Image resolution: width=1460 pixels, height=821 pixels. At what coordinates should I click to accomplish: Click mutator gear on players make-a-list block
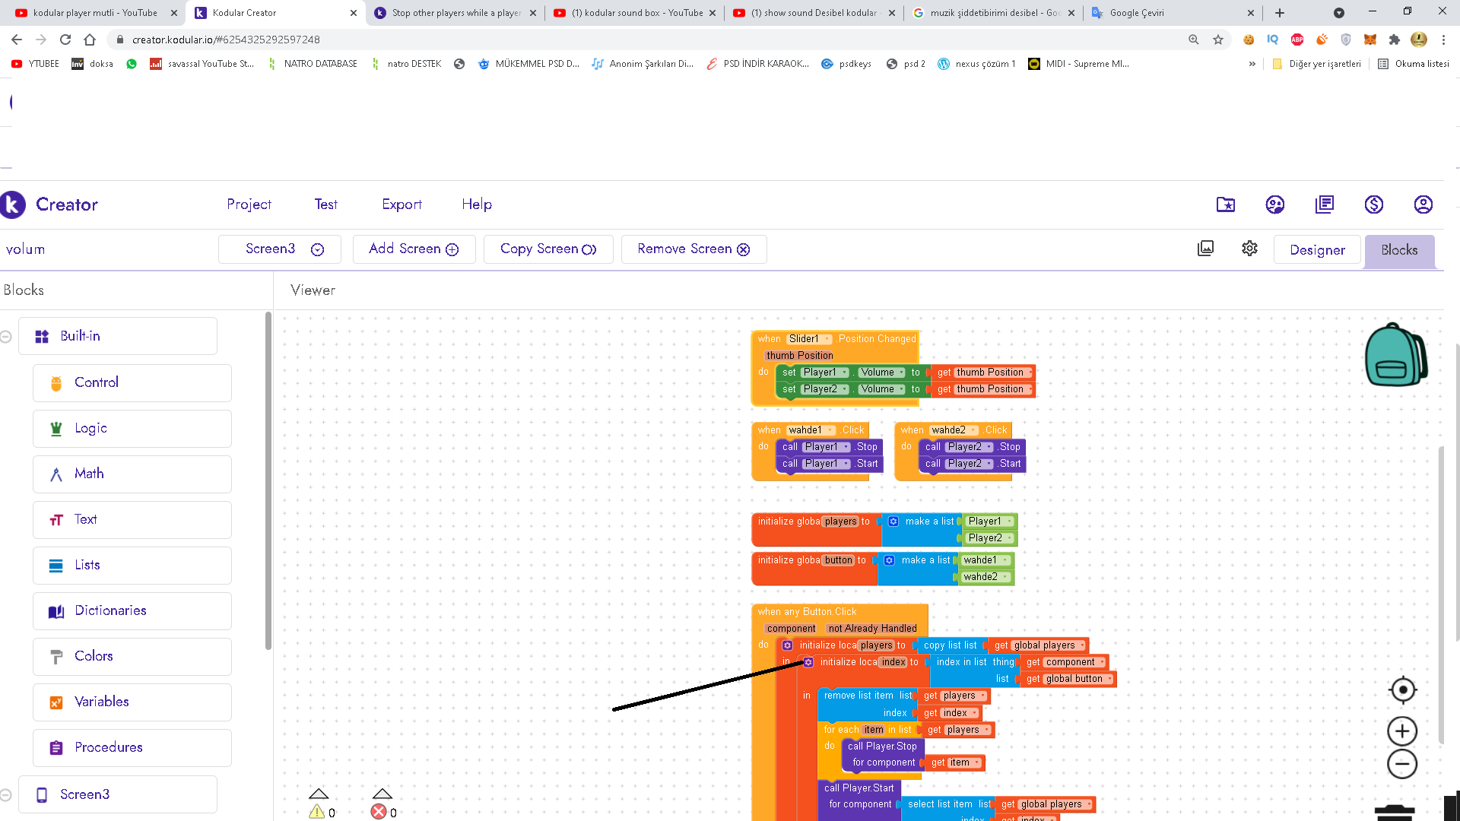click(x=893, y=521)
